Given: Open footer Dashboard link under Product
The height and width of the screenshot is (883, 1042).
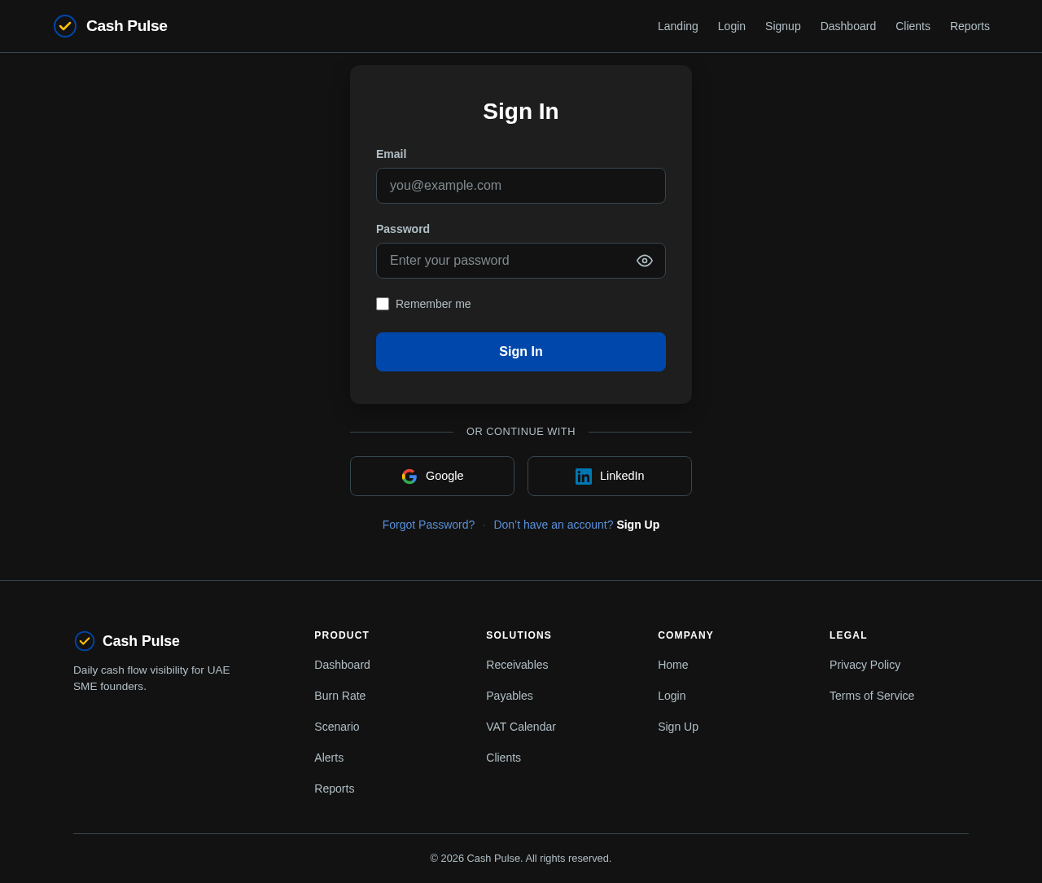Looking at the screenshot, I should [x=342, y=665].
